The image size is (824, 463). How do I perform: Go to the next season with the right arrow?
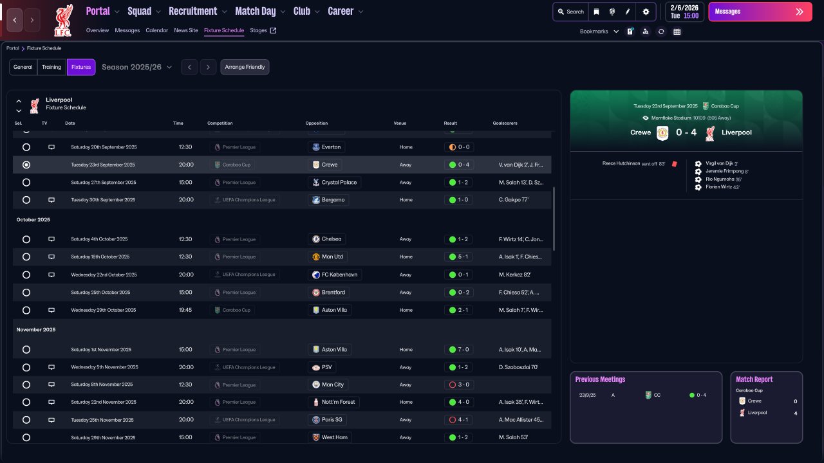click(x=208, y=67)
